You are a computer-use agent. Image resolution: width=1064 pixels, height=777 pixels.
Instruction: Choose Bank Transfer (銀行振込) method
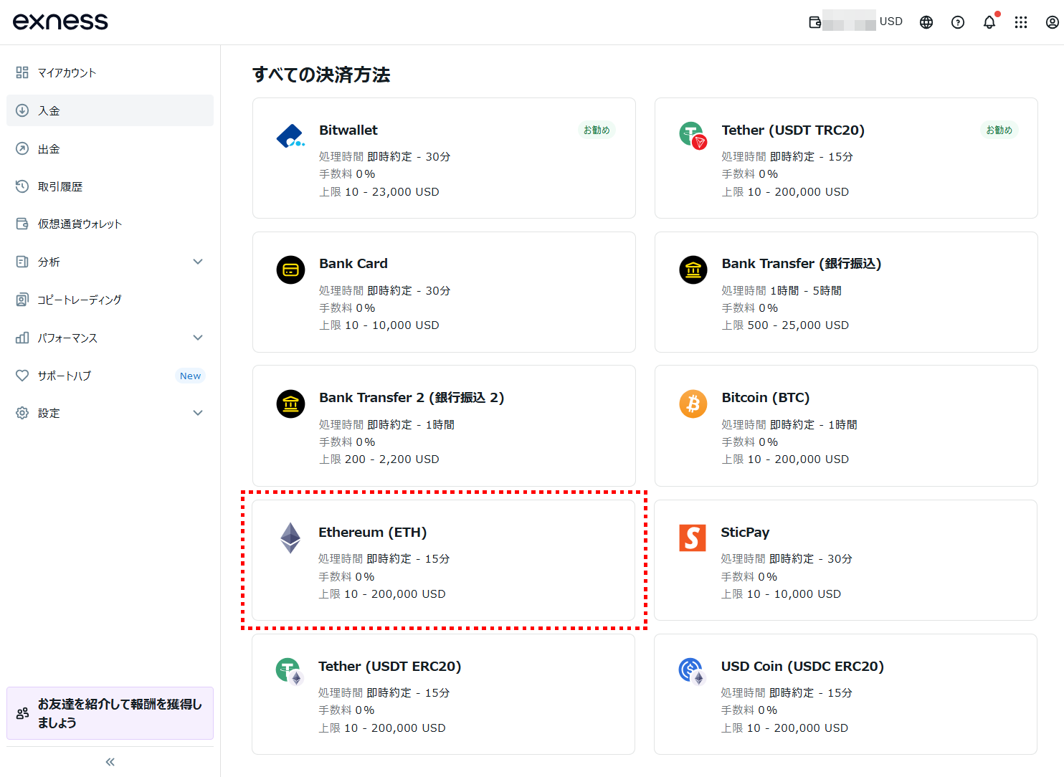846,292
